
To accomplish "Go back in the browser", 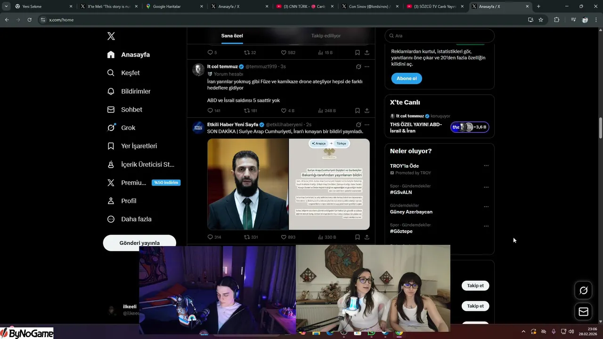I will [x=7, y=20].
